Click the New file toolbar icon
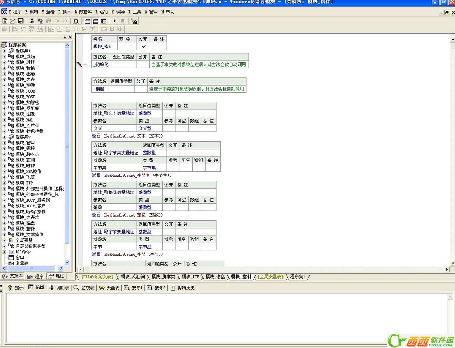455x348 pixels. coord(5,21)
